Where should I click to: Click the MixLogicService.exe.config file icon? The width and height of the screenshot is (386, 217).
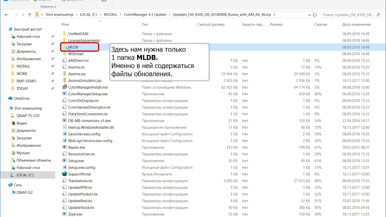pos(64,140)
